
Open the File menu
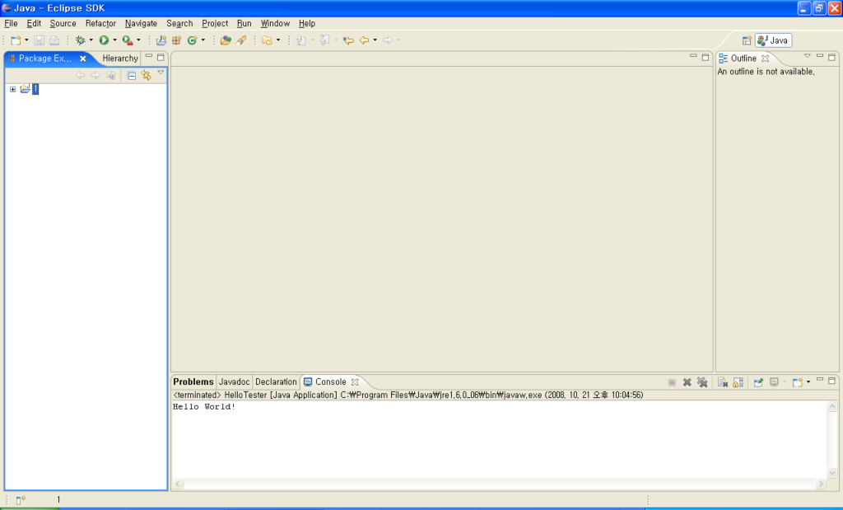tap(11, 24)
